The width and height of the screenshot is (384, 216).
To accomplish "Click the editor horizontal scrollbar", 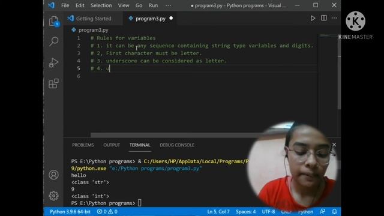I will click(x=175, y=135).
